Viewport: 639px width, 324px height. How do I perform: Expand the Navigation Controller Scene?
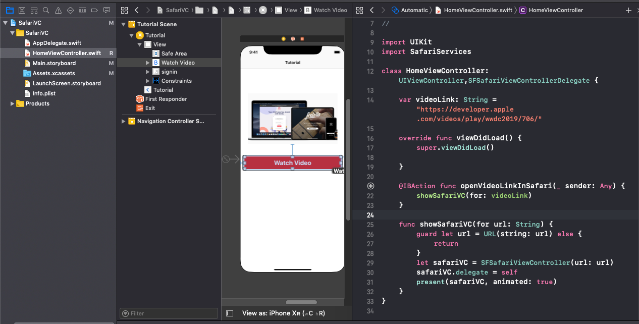tap(123, 121)
